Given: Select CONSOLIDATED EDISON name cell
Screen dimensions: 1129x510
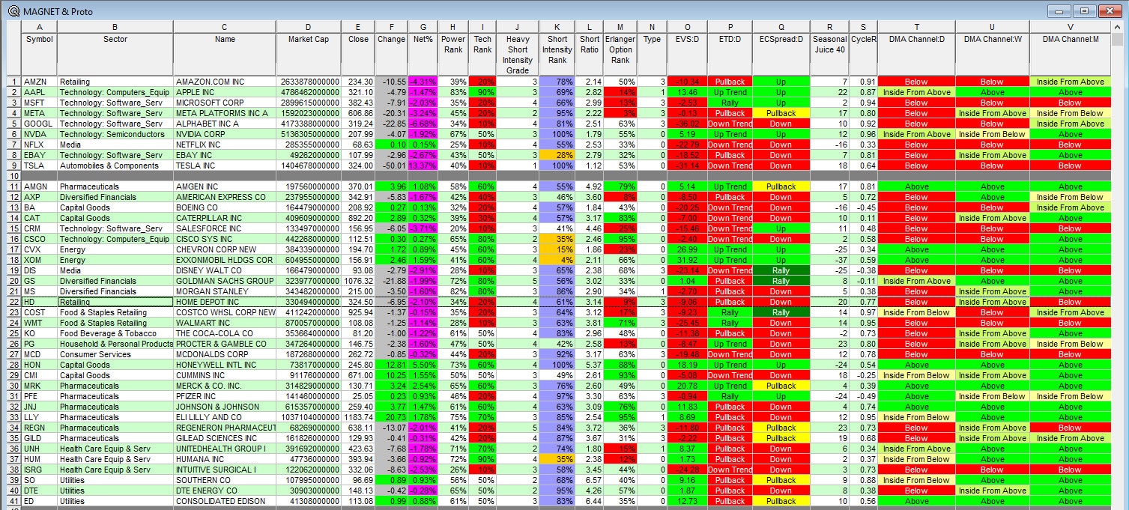Looking at the screenshot, I should click(x=225, y=501).
